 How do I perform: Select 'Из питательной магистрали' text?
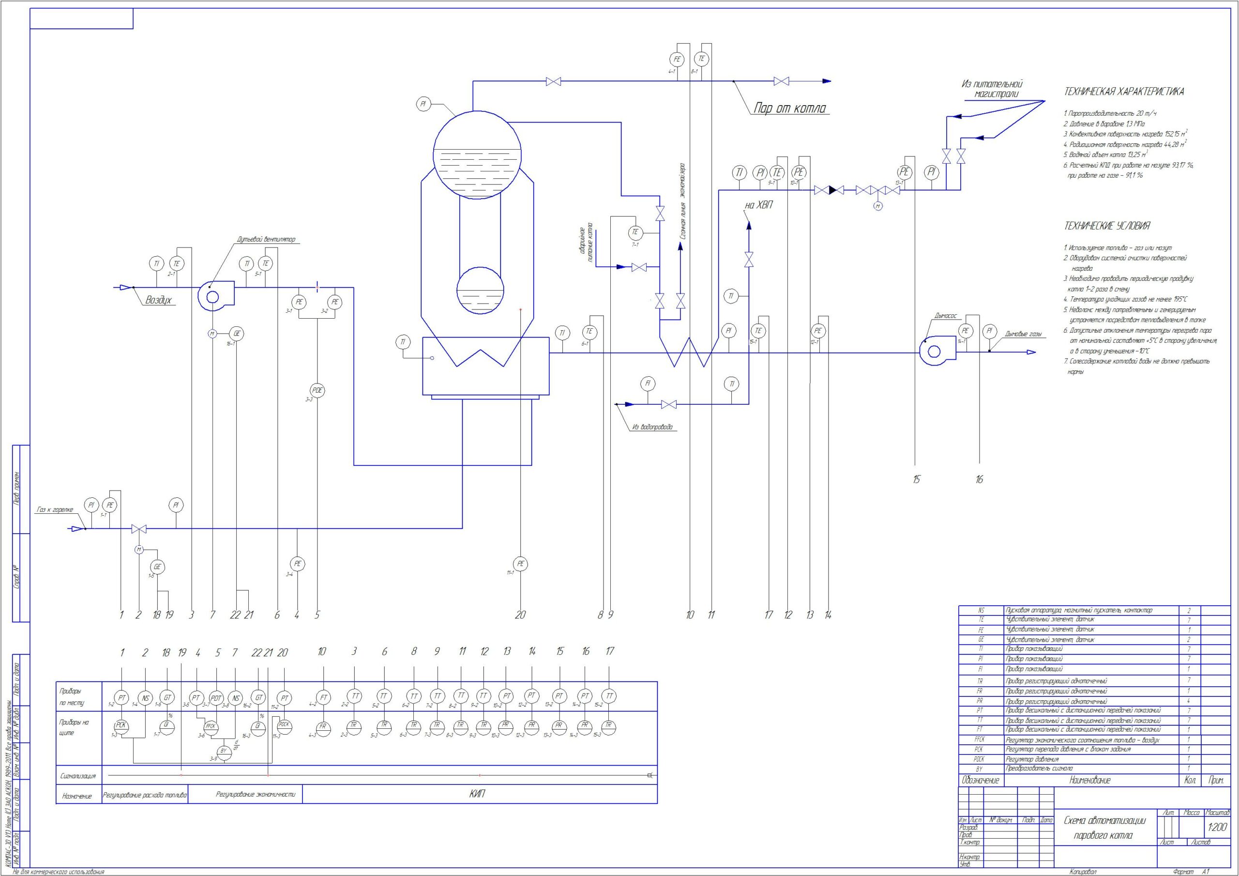pos(992,89)
